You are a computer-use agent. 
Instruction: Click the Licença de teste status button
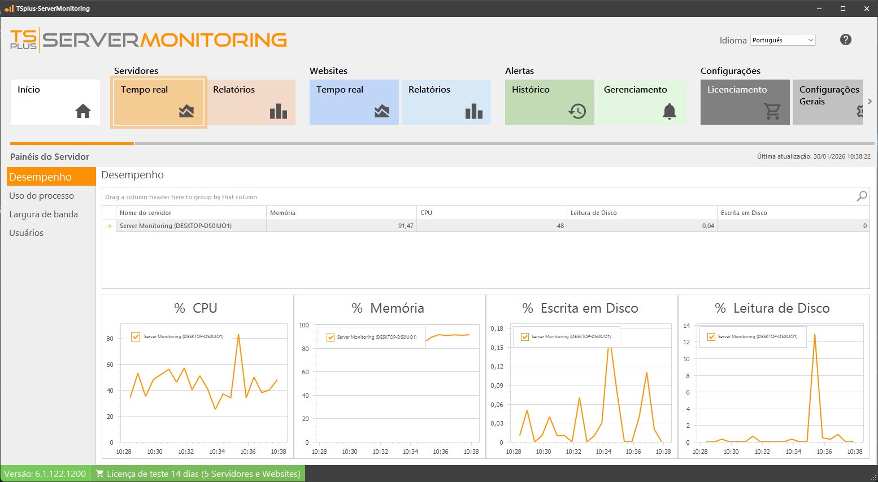[198, 474]
